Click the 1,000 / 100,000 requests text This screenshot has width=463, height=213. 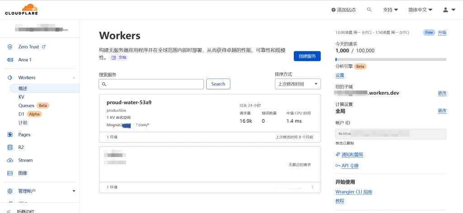point(355,51)
